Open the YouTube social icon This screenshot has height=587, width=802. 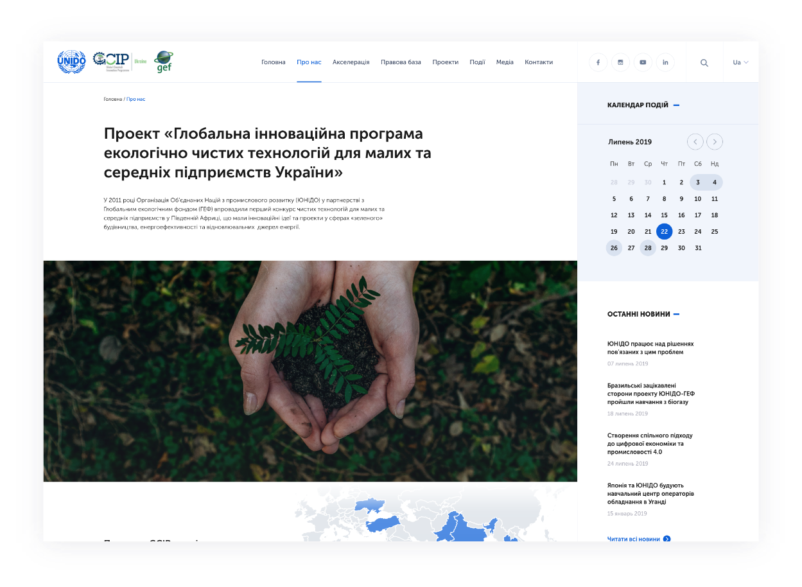click(643, 62)
